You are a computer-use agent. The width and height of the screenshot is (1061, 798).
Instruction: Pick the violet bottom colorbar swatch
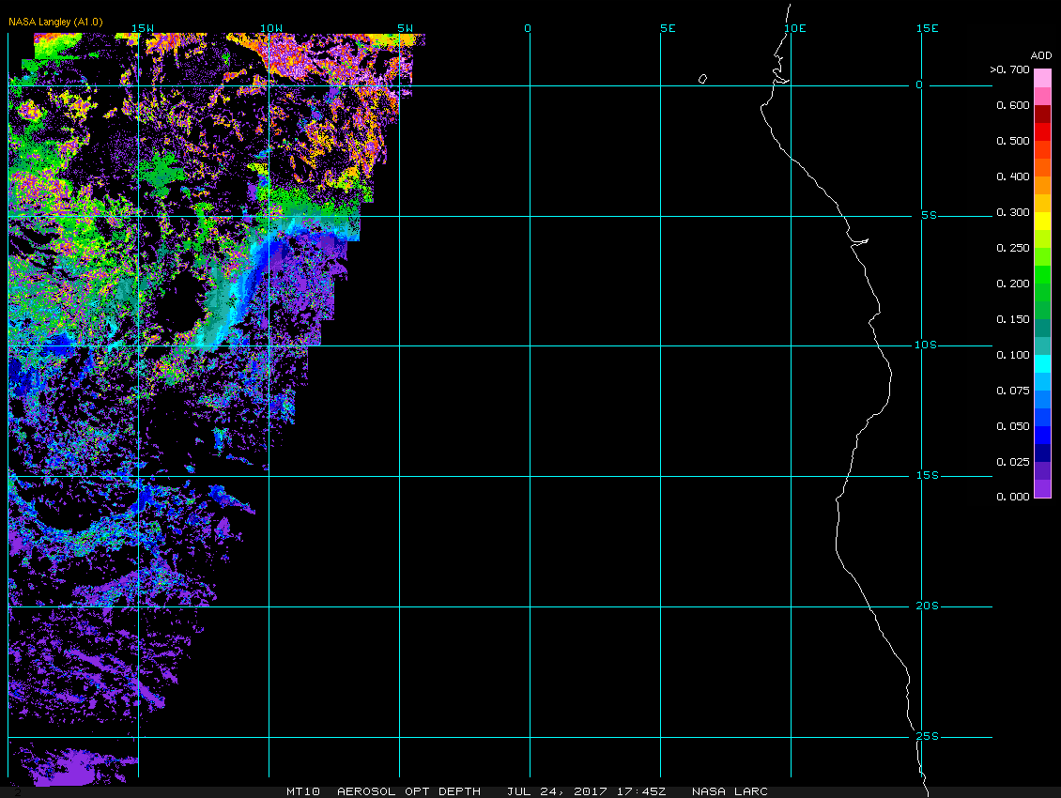[x=1043, y=488]
